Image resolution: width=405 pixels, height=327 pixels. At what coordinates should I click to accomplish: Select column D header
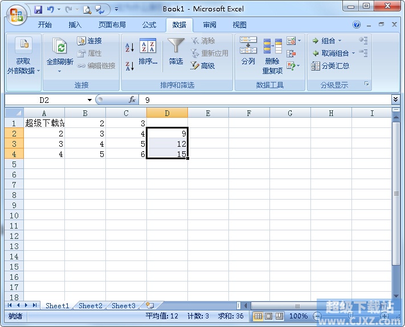click(167, 113)
